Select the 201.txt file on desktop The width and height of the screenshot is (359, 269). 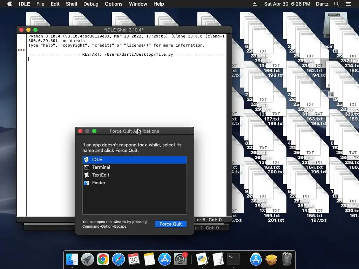point(276,220)
